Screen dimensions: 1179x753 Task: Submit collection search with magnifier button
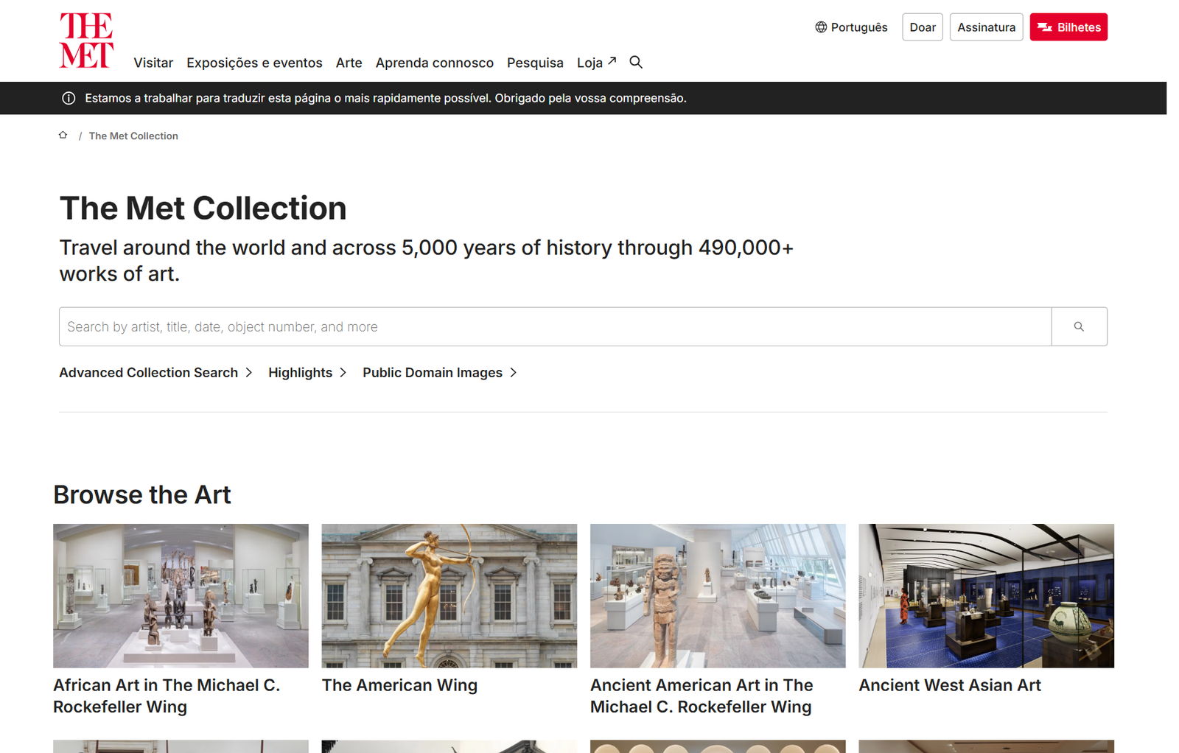1079,326
